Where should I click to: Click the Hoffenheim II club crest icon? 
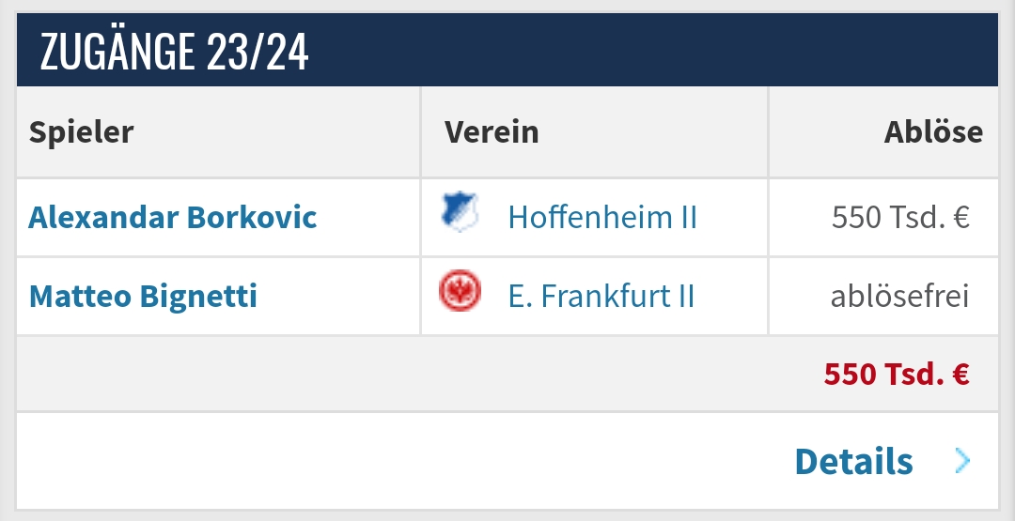click(x=461, y=212)
